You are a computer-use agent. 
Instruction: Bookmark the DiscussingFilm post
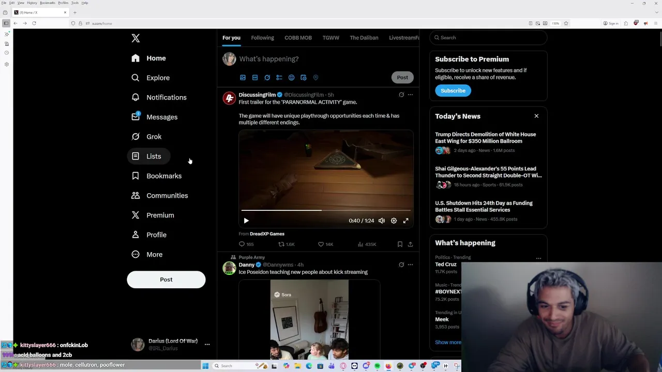tap(400, 244)
